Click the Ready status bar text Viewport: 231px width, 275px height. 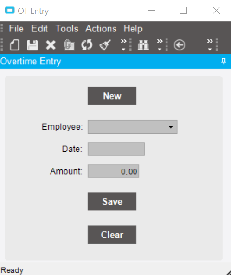tap(12, 270)
